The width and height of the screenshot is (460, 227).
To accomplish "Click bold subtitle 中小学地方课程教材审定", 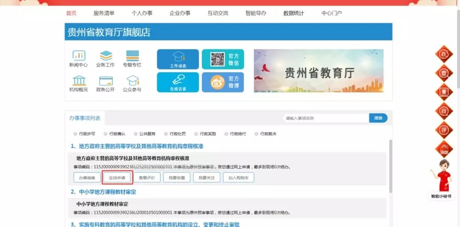I will pyautogui.click(x=102, y=204).
